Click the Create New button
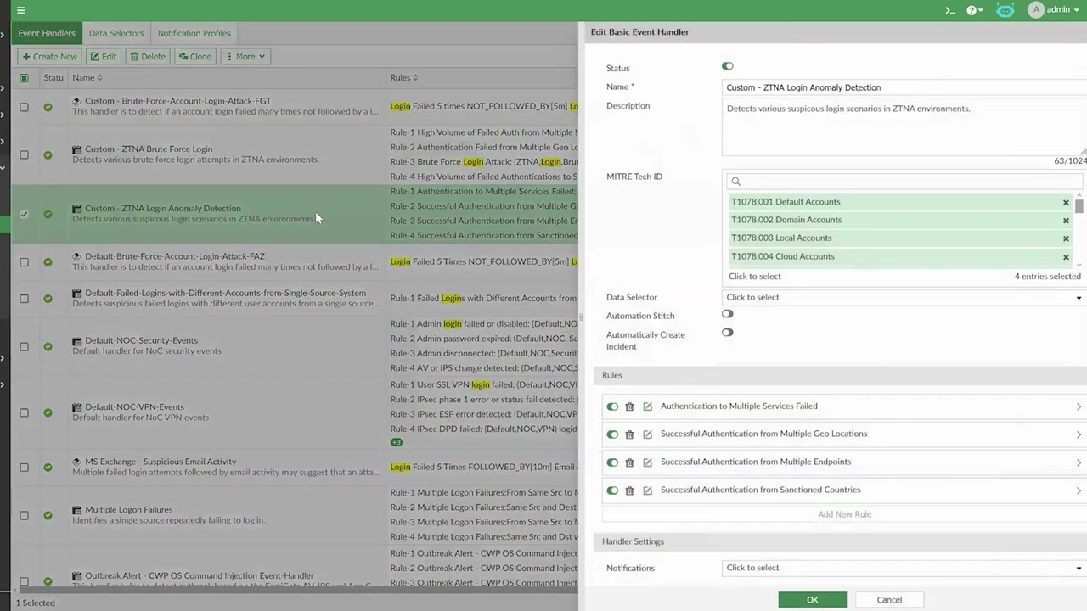This screenshot has height=611, width=1087. [49, 57]
